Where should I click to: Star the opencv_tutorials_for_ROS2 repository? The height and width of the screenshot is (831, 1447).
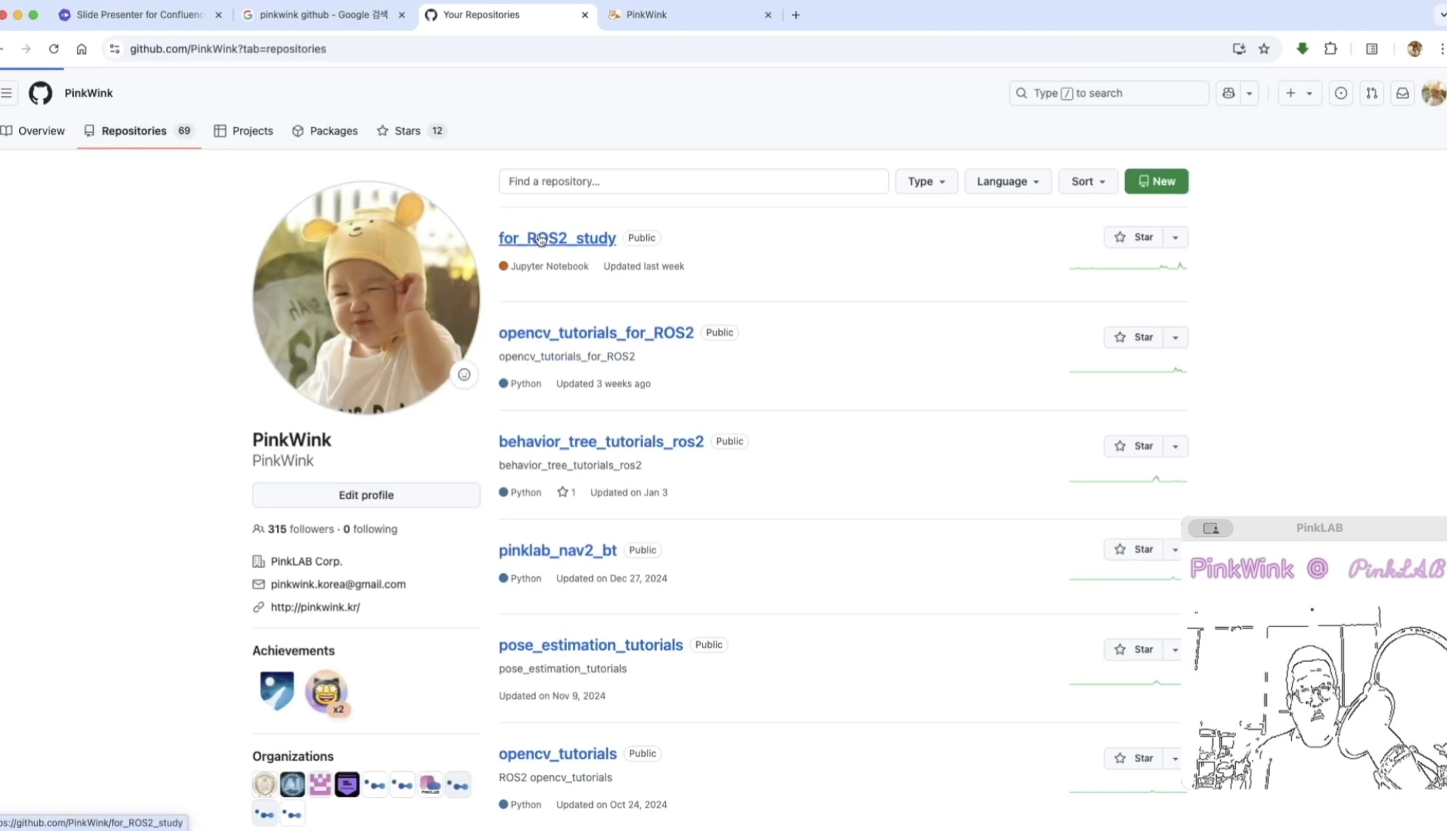pyautogui.click(x=1133, y=337)
